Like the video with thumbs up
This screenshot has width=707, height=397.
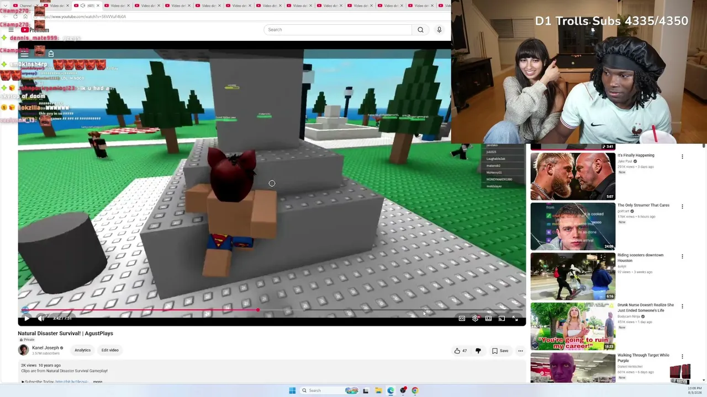coord(460,351)
